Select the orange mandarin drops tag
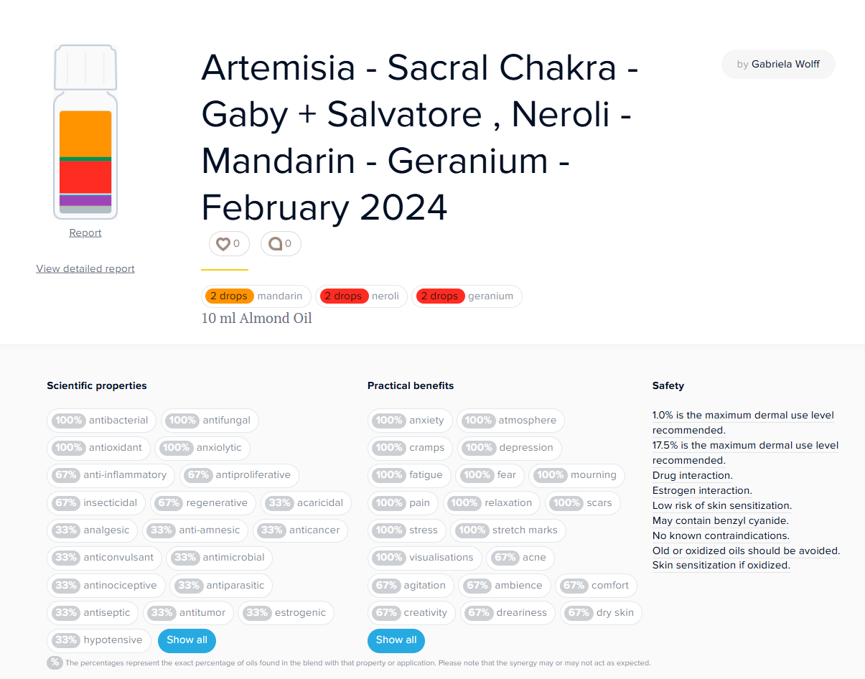The width and height of the screenshot is (865, 679). (x=257, y=296)
